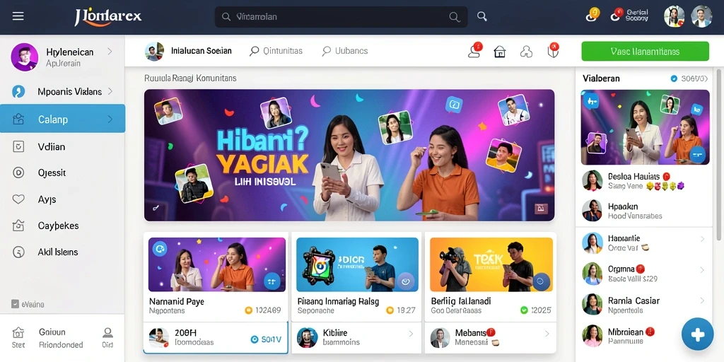724x362 pixels.
Task: Open the Hpaakin contact
Action: tap(645, 211)
